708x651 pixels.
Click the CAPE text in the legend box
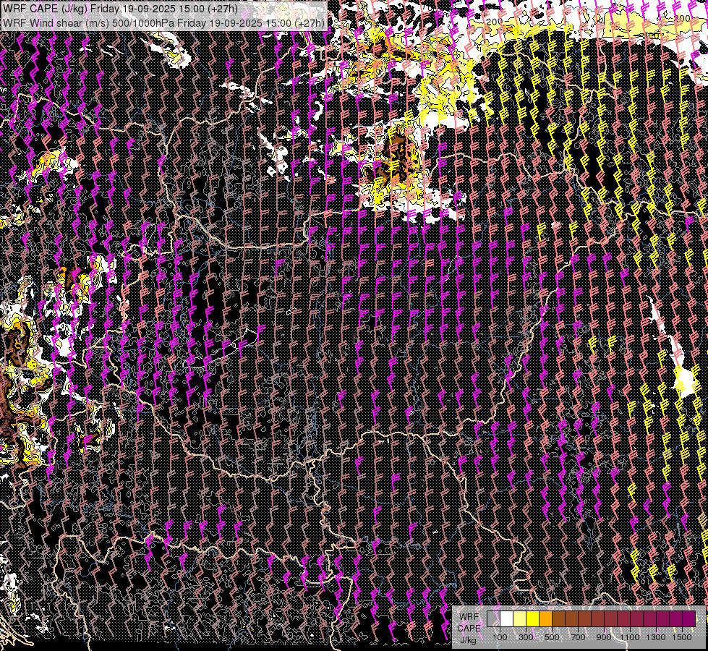pos(469,628)
